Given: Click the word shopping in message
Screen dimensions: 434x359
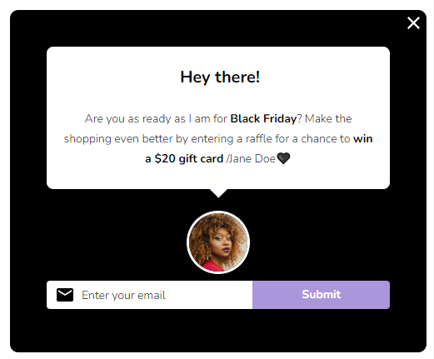Looking at the screenshot, I should tap(87, 139).
